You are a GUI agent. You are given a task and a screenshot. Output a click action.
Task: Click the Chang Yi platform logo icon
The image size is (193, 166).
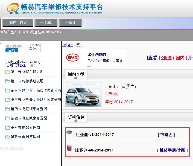[x=13, y=8]
